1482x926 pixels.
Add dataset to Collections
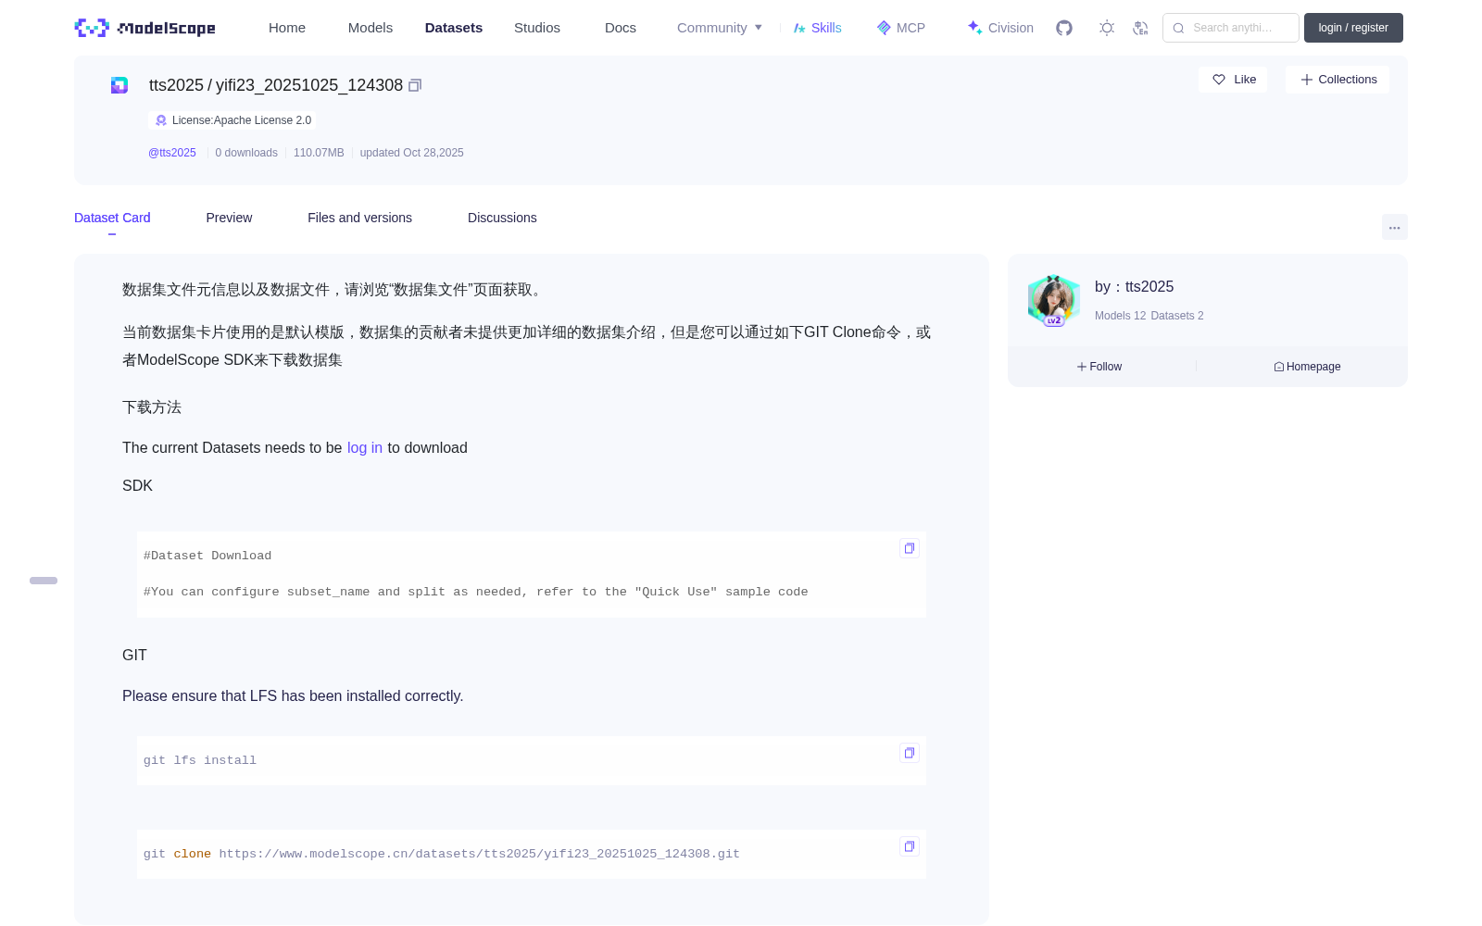tap(1338, 80)
